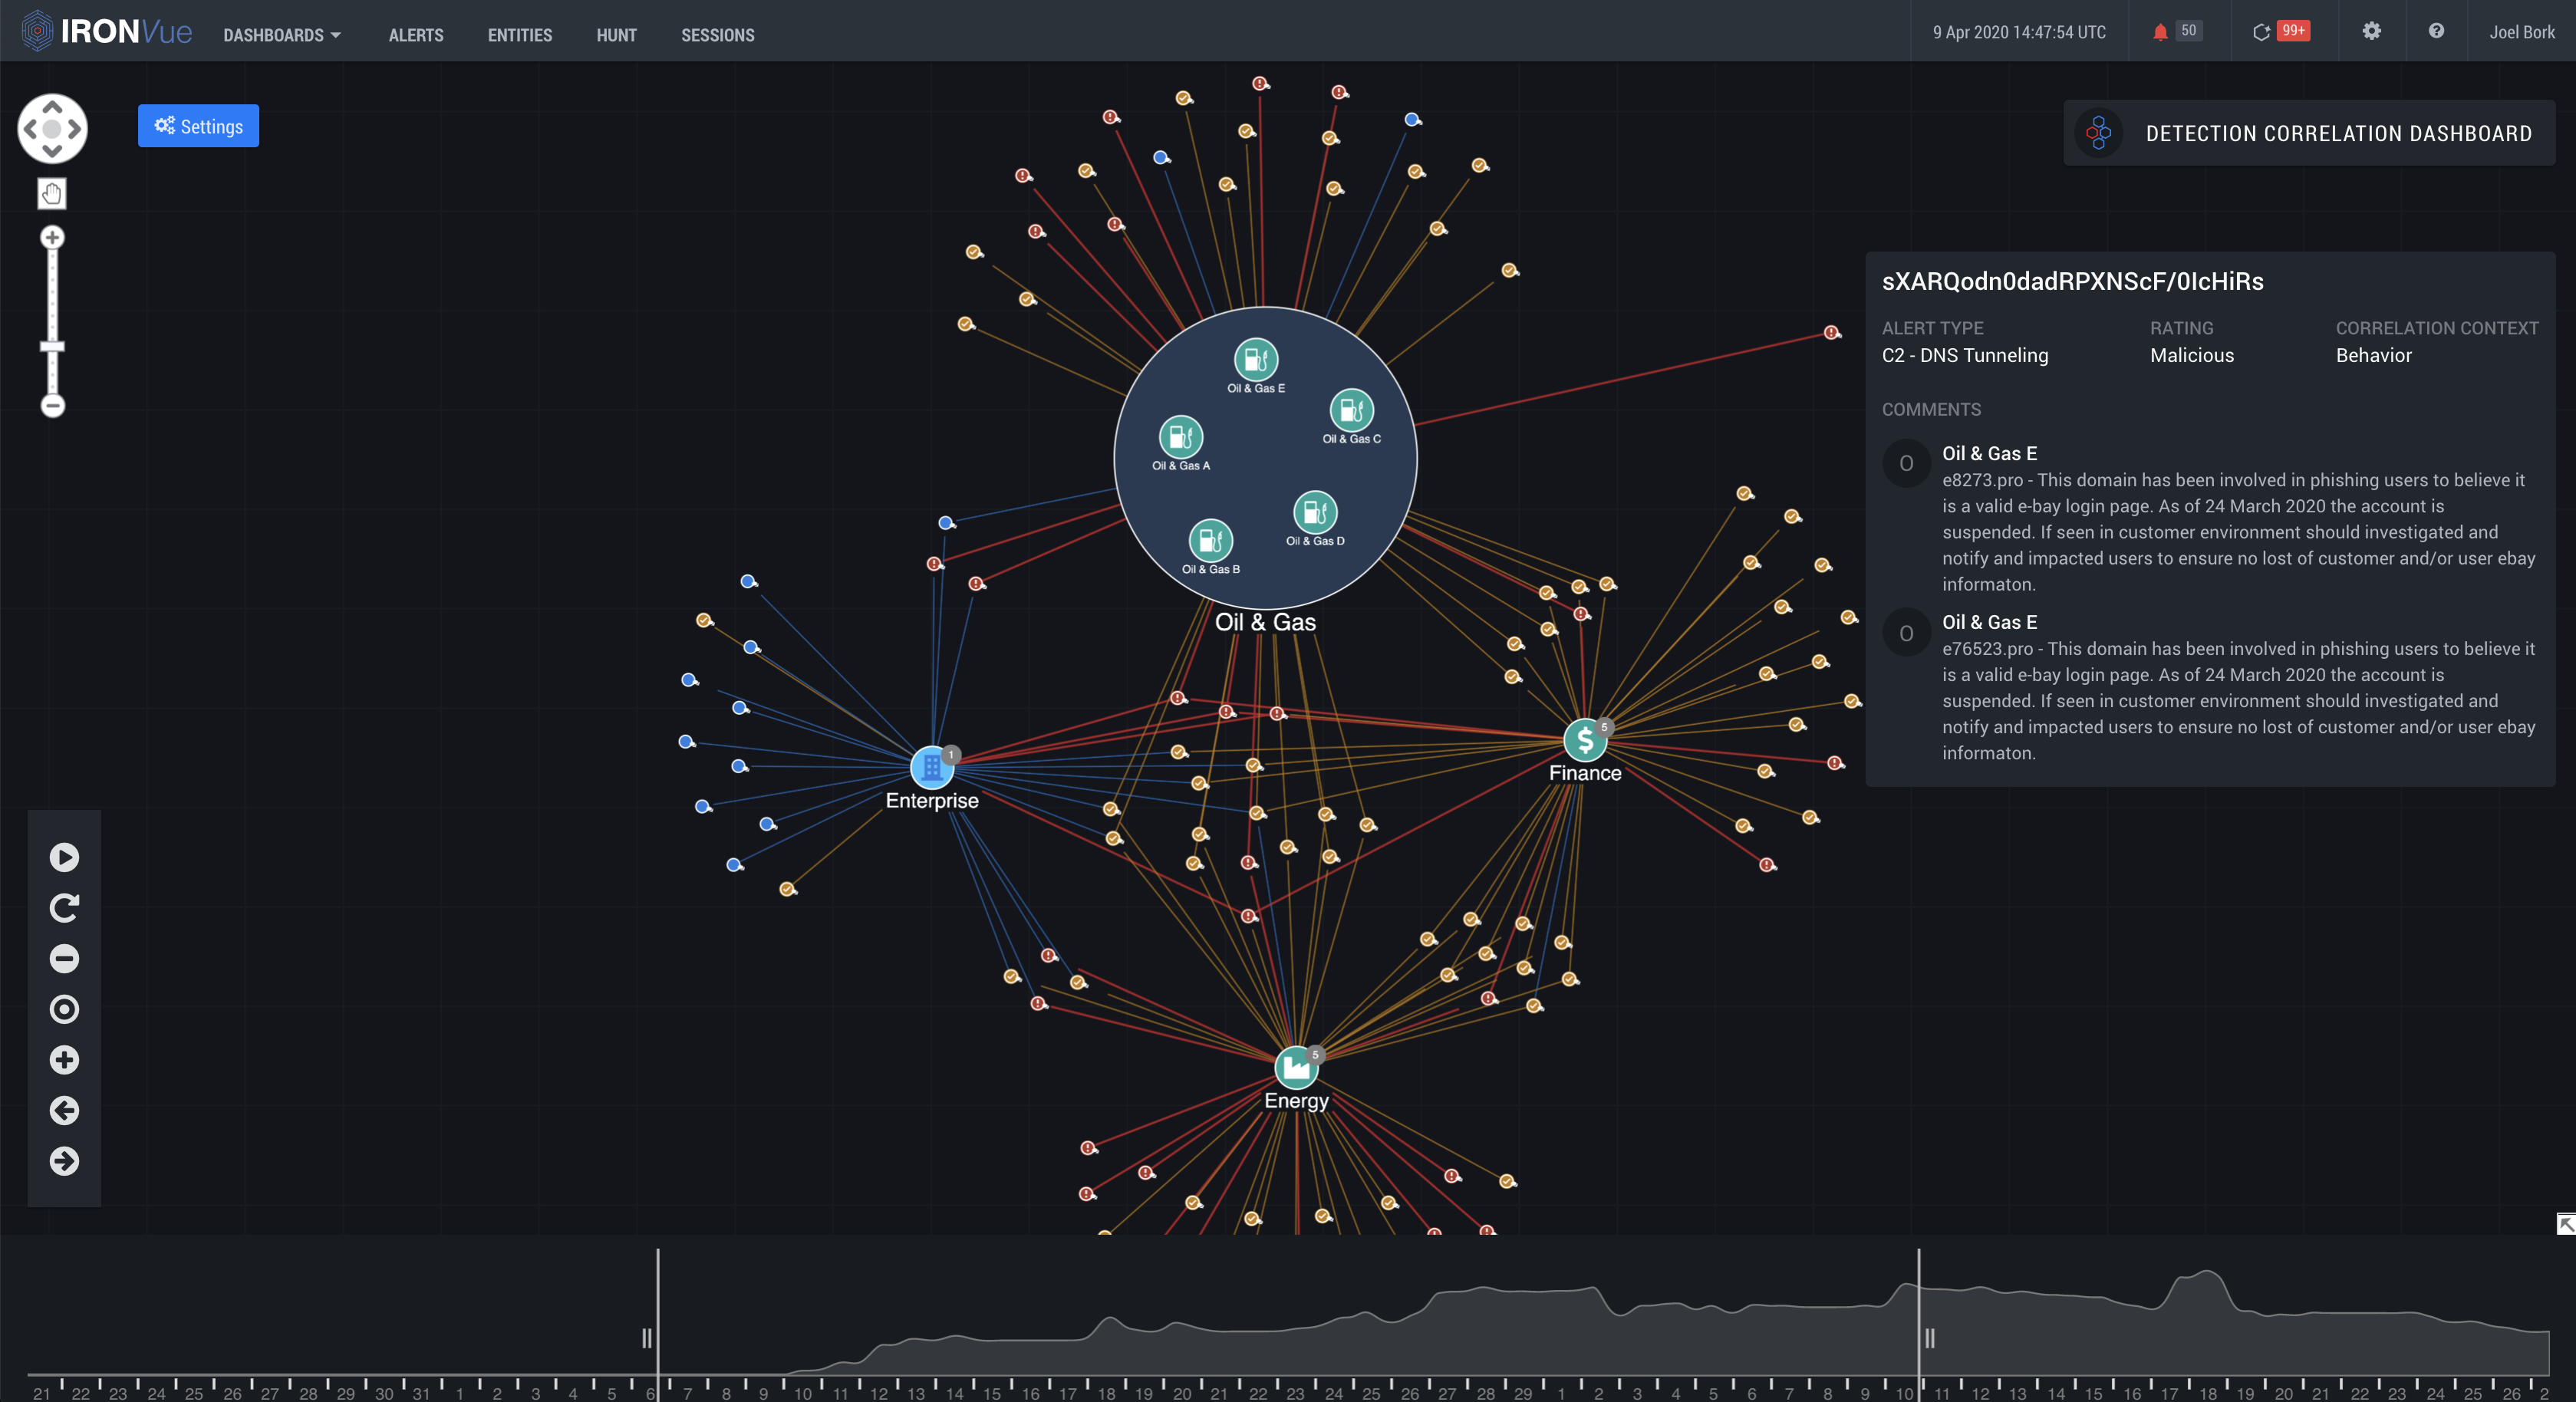Select the Finance dollar-sign node
Screen dimensions: 2576x1402
pyautogui.click(x=1584, y=741)
